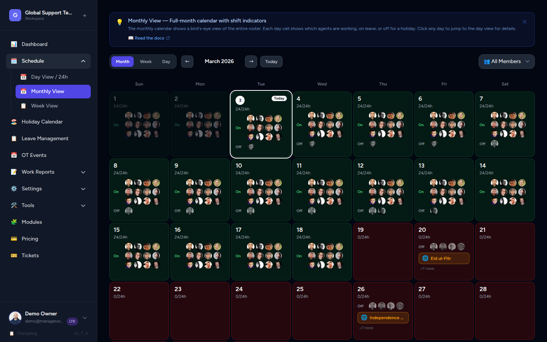Viewport: 547px width, 342px height.
Task: Click the workspace add (+) icon
Action: tap(84, 16)
